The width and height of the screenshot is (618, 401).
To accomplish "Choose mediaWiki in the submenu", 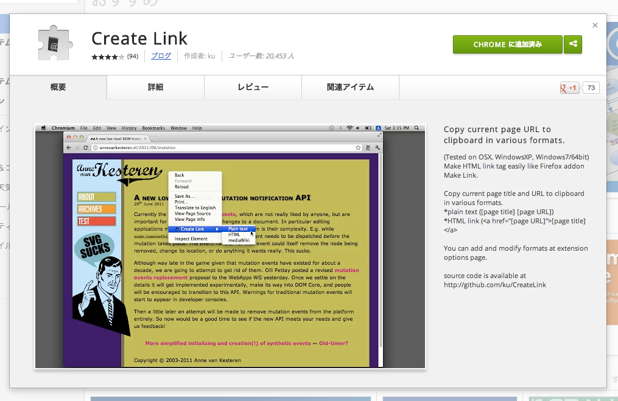I will [239, 240].
